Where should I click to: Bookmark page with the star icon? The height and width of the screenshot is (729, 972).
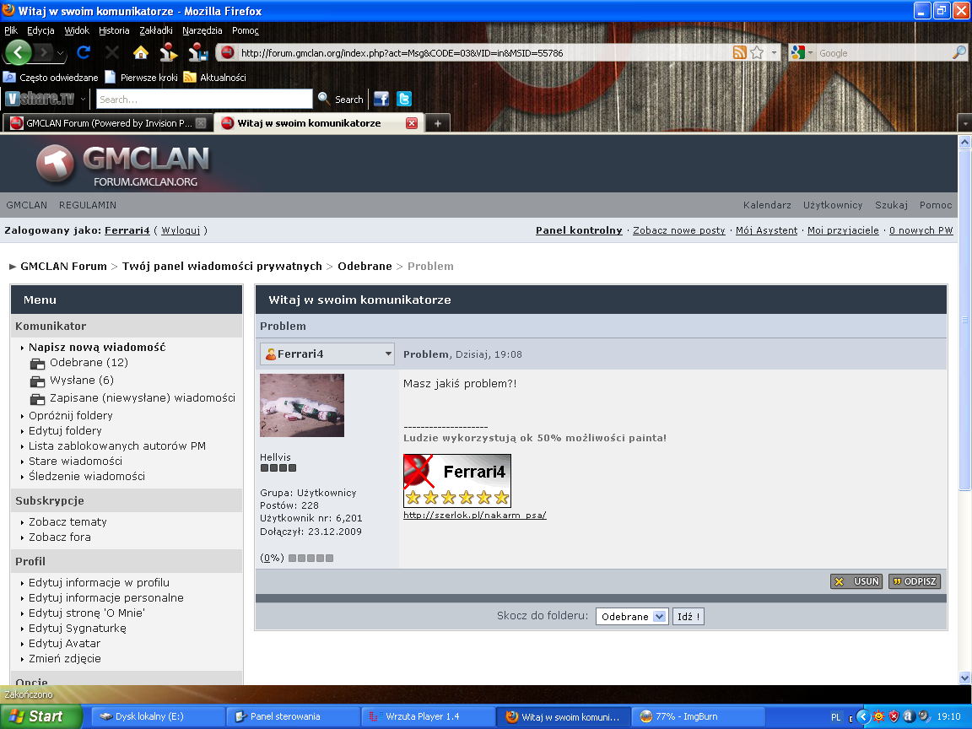[x=757, y=52]
